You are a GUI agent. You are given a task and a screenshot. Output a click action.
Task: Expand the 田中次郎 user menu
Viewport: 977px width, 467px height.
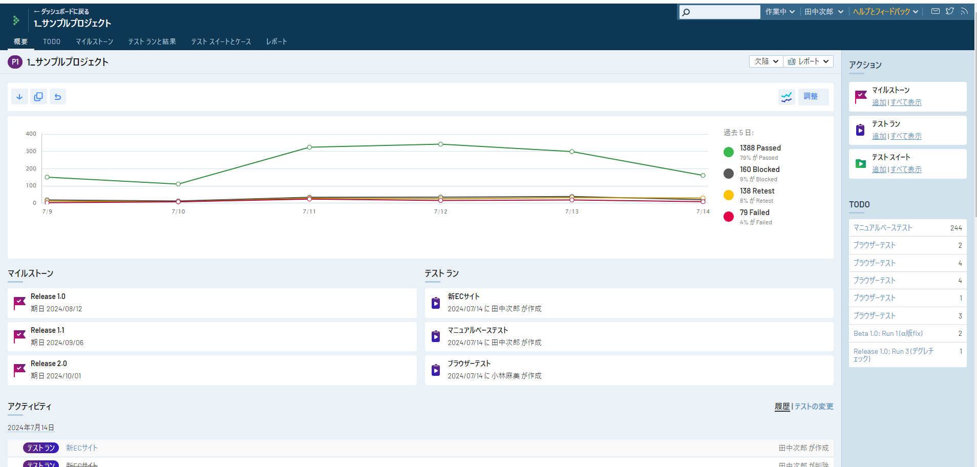coord(823,12)
